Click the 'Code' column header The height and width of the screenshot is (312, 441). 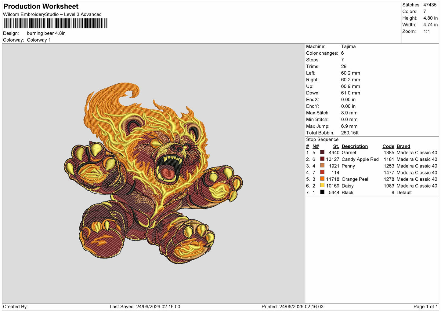[x=388, y=146]
